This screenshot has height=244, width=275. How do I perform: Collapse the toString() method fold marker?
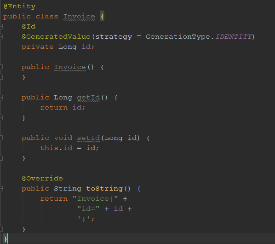point(1,189)
